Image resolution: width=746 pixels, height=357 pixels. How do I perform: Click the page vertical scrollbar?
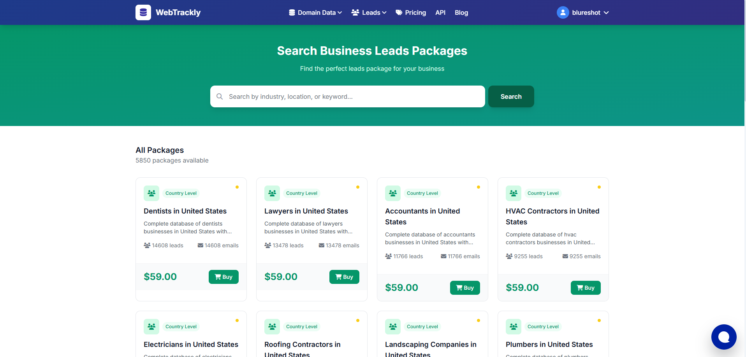click(745, 51)
